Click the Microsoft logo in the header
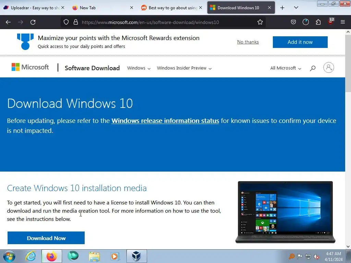The image size is (351, 263). pos(30,67)
